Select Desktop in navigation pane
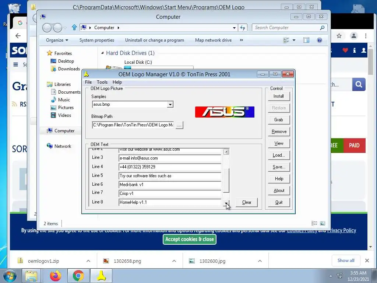 [x=66, y=61]
